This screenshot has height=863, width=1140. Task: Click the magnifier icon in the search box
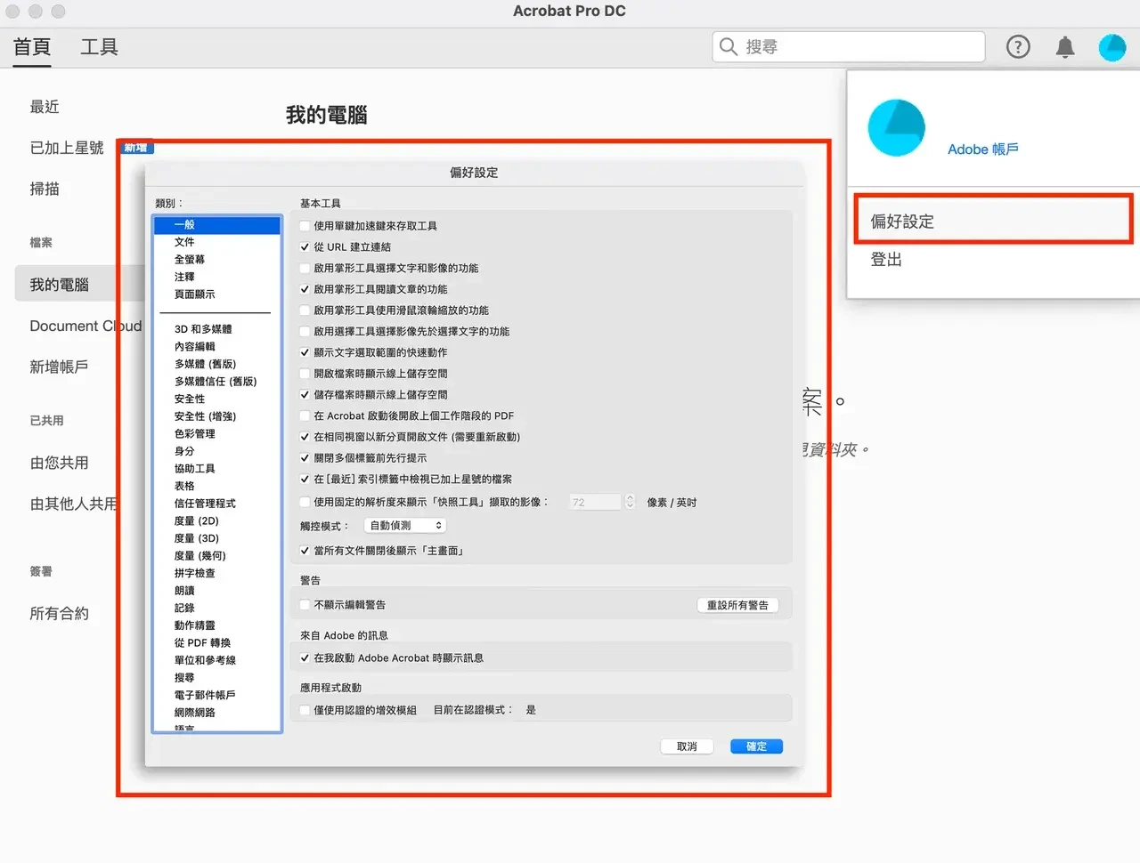click(729, 47)
